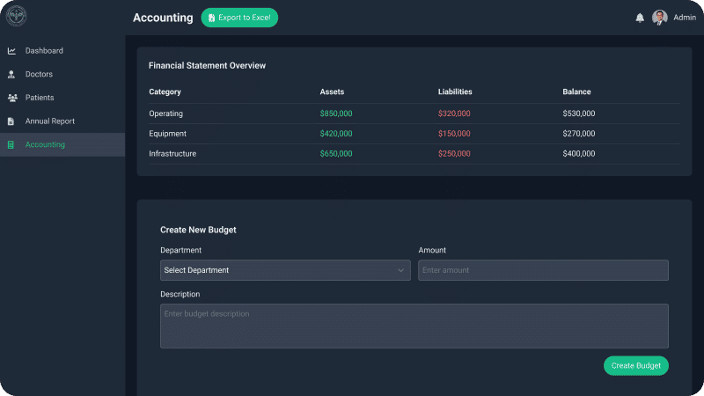The width and height of the screenshot is (704, 396).
Task: Select the Operating row in the table
Action: tap(414, 114)
